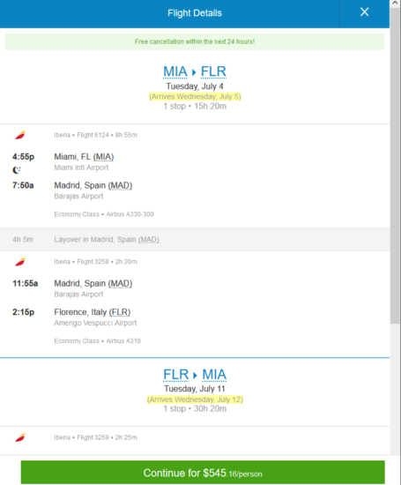Screen dimensions: 401x485
Task: Click the (FLR) code next to Florence, Italy
Action: pyautogui.click(x=120, y=312)
